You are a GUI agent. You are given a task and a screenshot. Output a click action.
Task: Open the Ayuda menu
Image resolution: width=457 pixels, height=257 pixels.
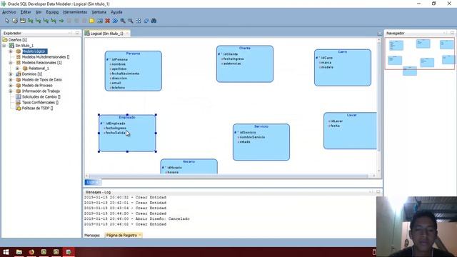tap(116, 12)
